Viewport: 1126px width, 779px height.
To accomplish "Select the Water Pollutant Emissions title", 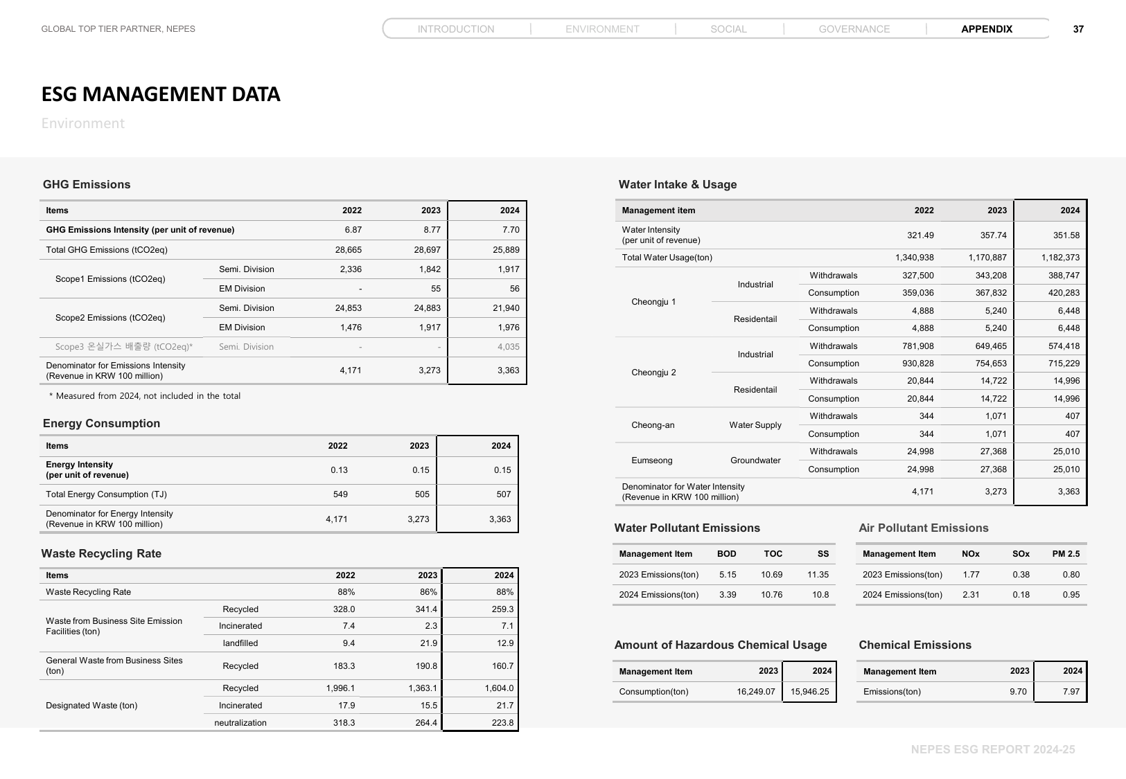I will coord(687,528).
